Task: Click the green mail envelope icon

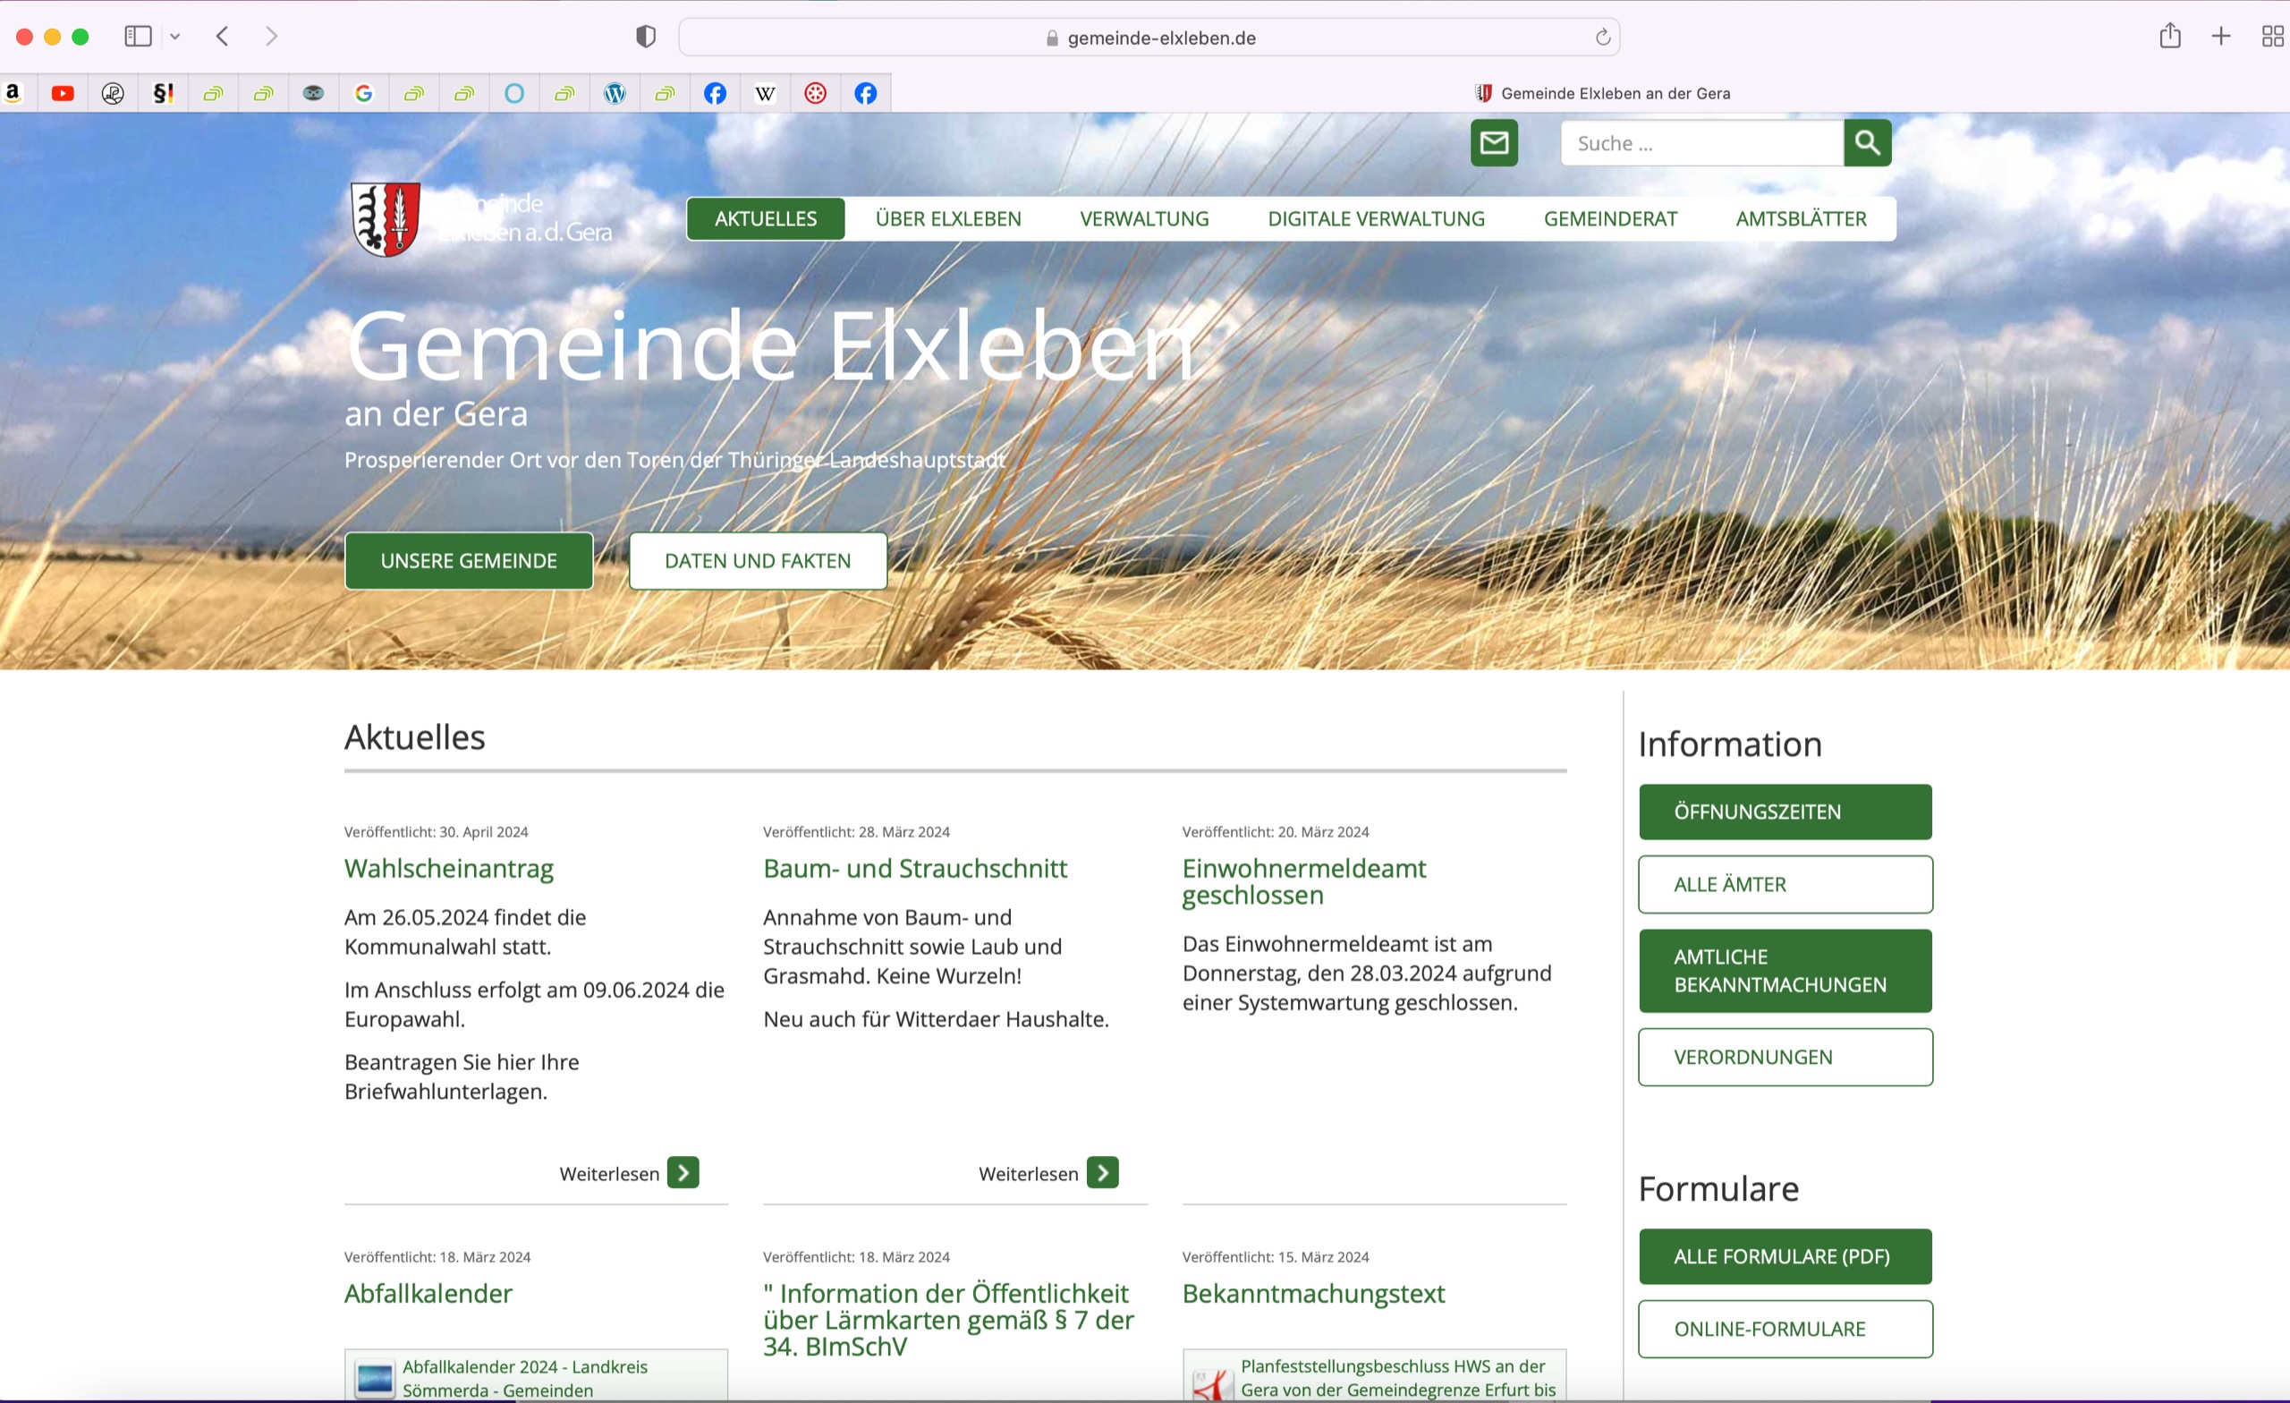Action: click(x=1494, y=143)
